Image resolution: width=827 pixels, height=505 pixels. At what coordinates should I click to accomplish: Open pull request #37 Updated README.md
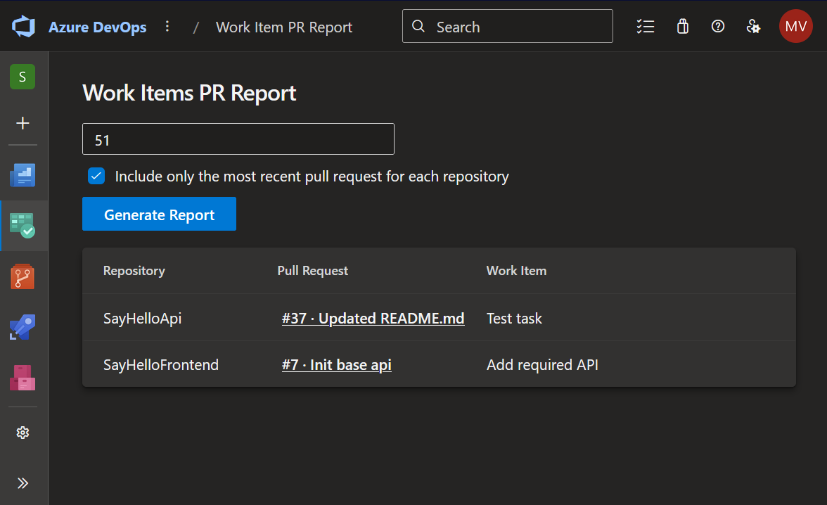pyautogui.click(x=373, y=318)
